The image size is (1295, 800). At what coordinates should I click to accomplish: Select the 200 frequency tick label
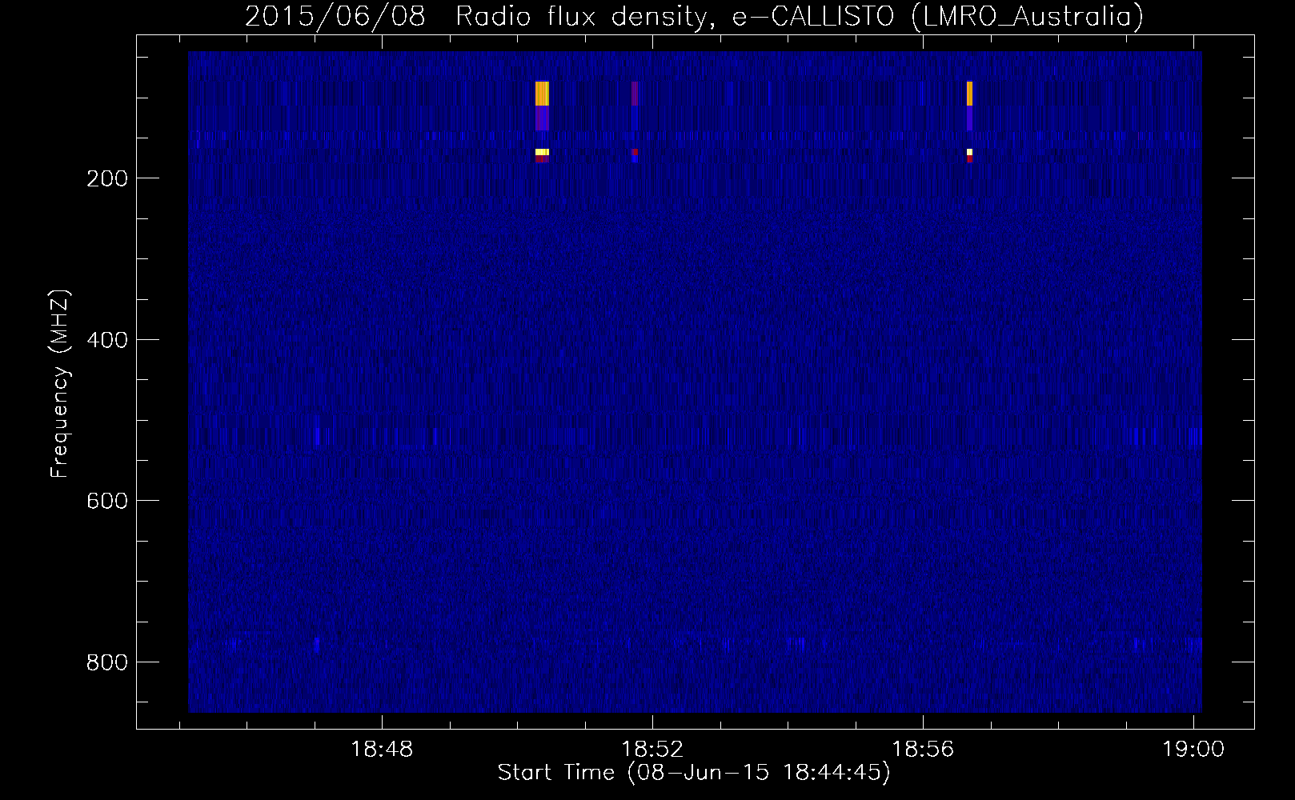coord(107,178)
